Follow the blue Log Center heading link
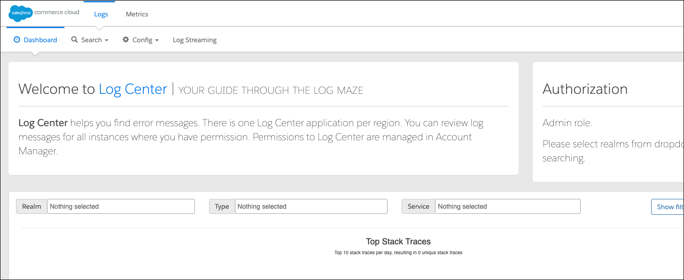 pos(132,89)
